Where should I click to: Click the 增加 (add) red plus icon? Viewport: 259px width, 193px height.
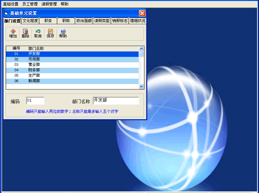(x=13, y=31)
